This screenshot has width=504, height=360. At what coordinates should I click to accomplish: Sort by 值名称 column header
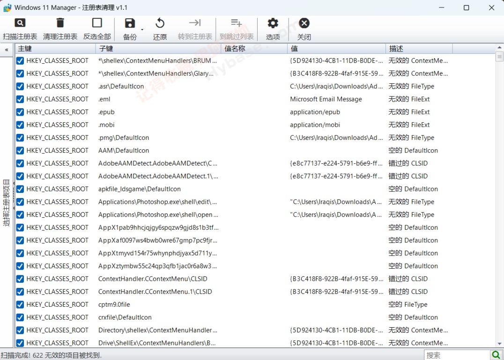254,49
